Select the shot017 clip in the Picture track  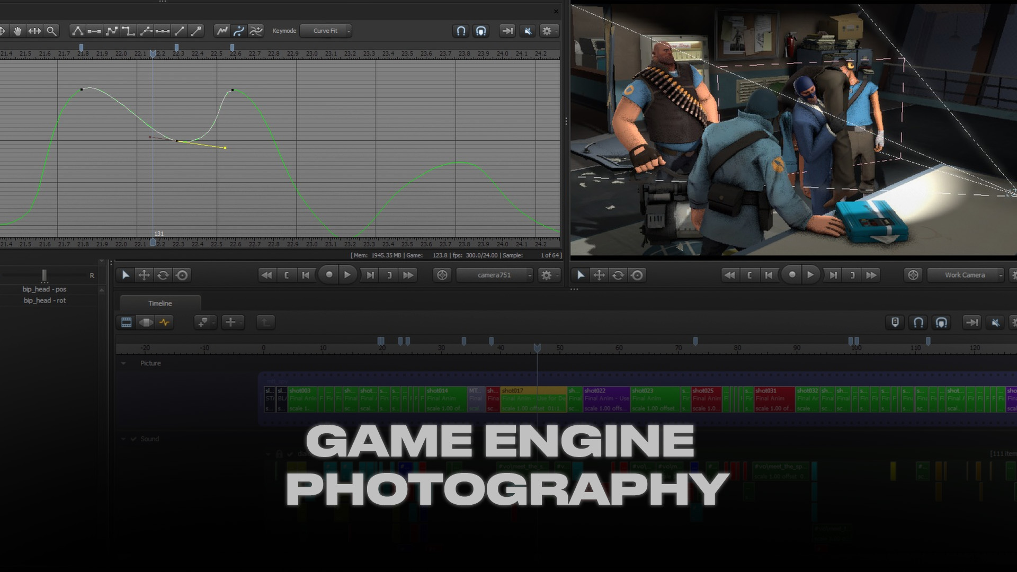coord(532,397)
